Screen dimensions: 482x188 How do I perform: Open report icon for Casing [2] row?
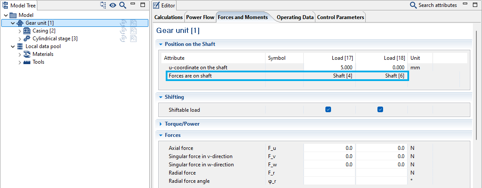click(x=134, y=31)
